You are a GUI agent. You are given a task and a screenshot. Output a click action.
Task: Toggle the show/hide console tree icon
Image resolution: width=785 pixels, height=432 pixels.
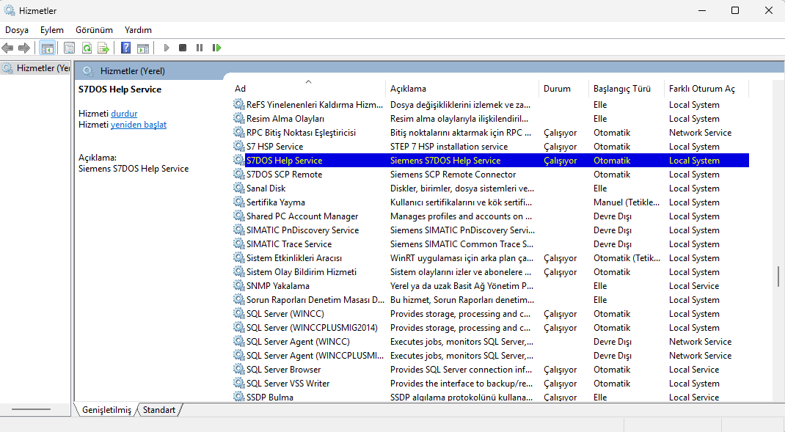[x=48, y=48]
